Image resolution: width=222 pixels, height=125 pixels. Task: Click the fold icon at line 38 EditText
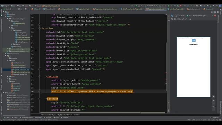pyautogui.click(x=39, y=99)
